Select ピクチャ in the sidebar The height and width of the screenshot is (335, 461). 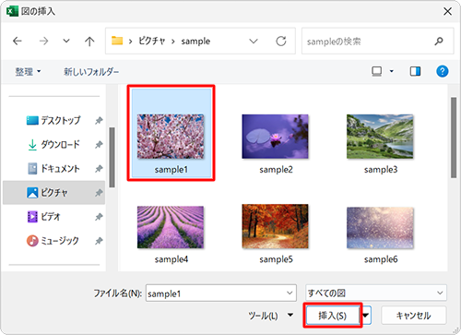click(53, 193)
